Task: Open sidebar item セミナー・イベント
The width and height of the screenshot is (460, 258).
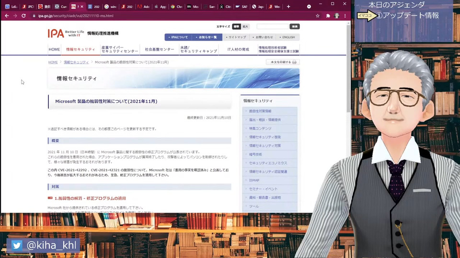Action: click(270, 189)
